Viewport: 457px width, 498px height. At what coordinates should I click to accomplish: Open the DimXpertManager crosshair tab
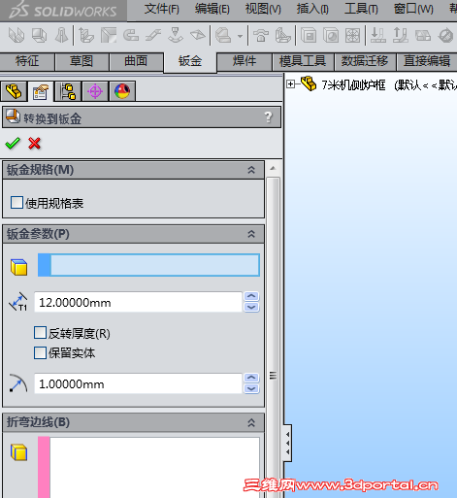point(95,91)
